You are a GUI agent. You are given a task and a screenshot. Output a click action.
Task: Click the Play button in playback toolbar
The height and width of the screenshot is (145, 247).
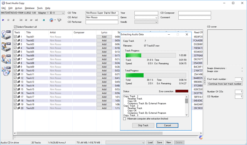(3, 20)
